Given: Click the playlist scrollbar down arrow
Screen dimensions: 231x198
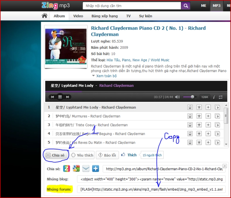Looking at the screenshot, I should pyautogui.click(x=226, y=144).
